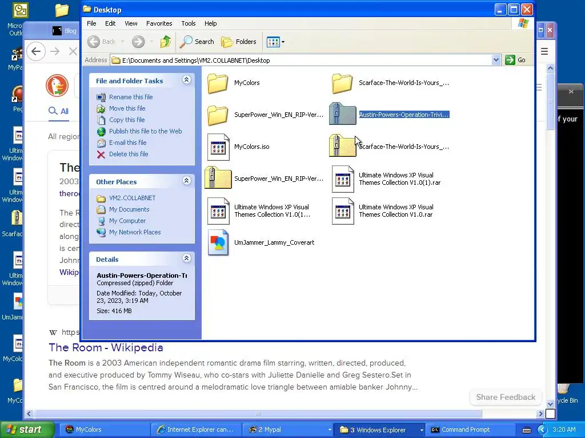Open the Start menu
Image resolution: width=585 pixels, height=438 pixels.
tap(26, 429)
